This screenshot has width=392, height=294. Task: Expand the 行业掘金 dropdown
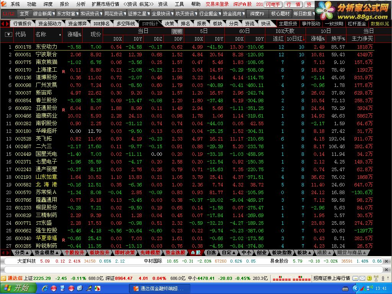219,14
